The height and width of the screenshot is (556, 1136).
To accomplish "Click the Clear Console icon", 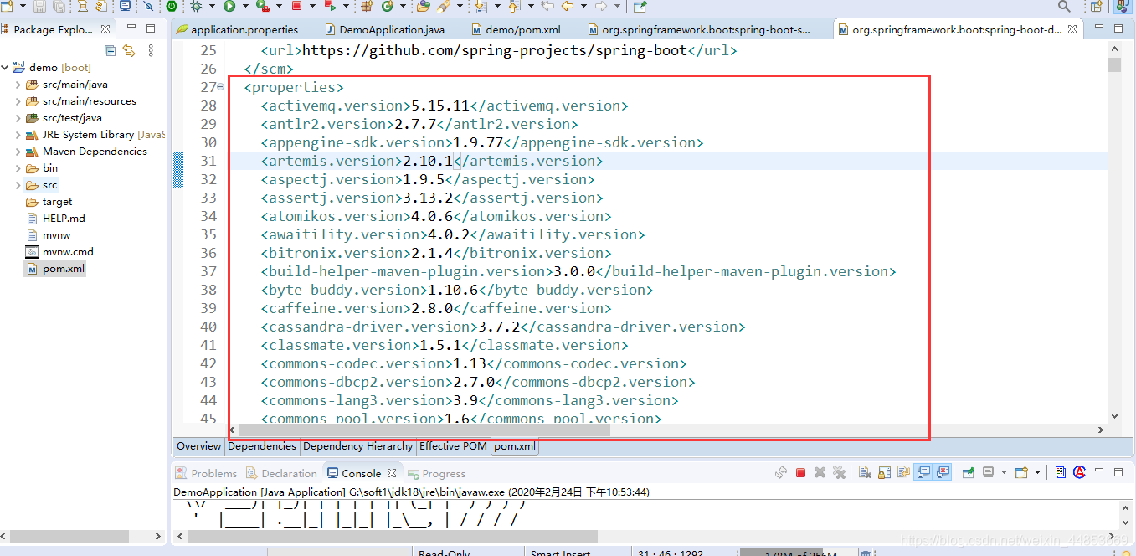I will tap(865, 472).
